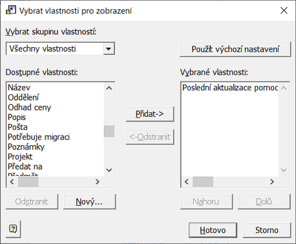Click the Nový... button
Screen dimensions: 296x244
click(x=89, y=201)
